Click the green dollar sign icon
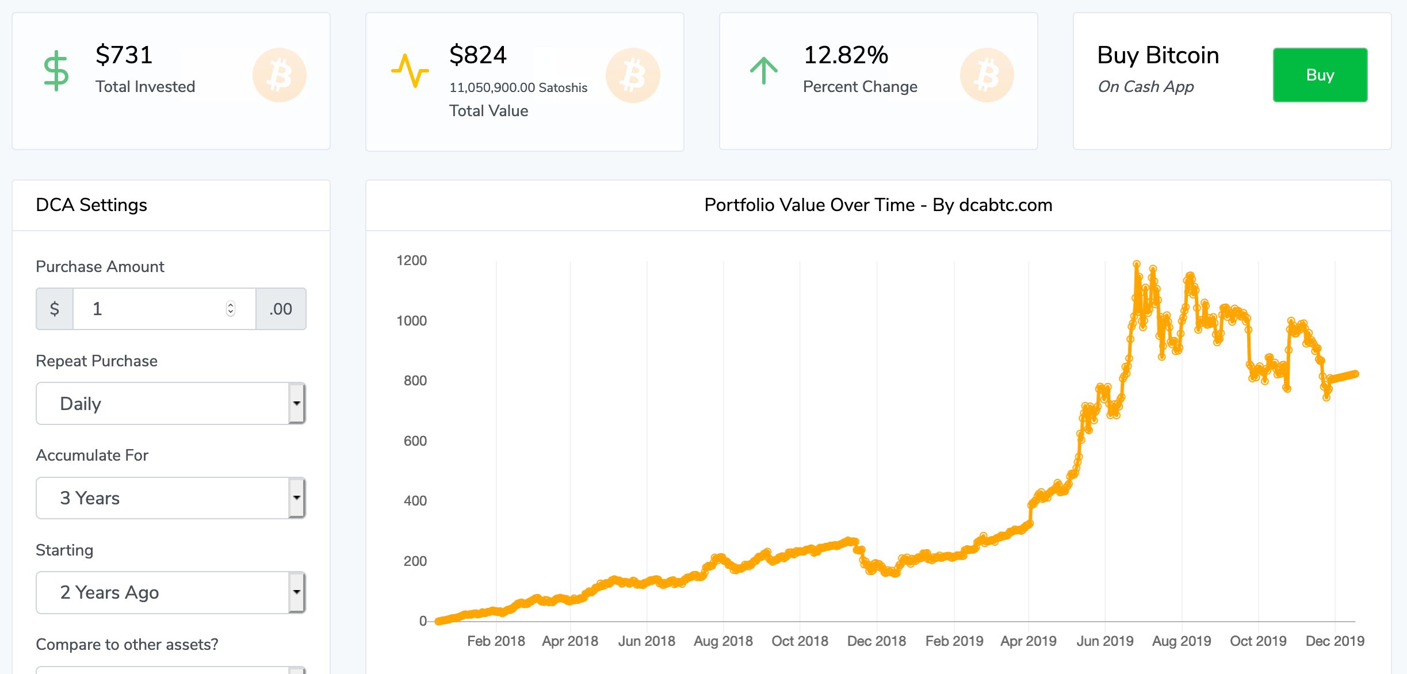The width and height of the screenshot is (1407, 674). 56,71
